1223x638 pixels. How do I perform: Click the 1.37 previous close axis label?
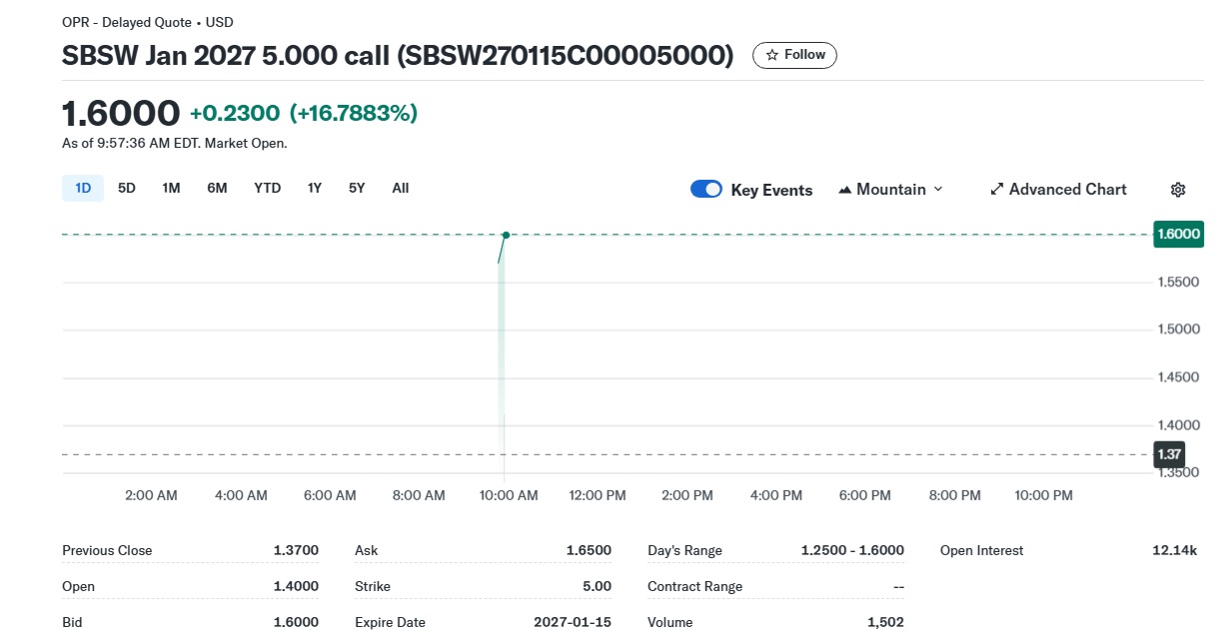pyautogui.click(x=1169, y=454)
